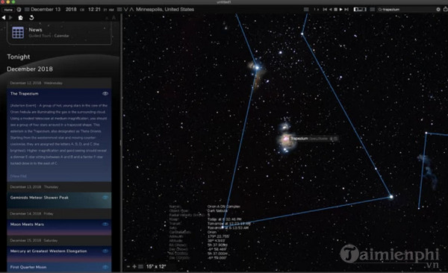
Task: Open the field of view menu icon
Action: coord(140,266)
